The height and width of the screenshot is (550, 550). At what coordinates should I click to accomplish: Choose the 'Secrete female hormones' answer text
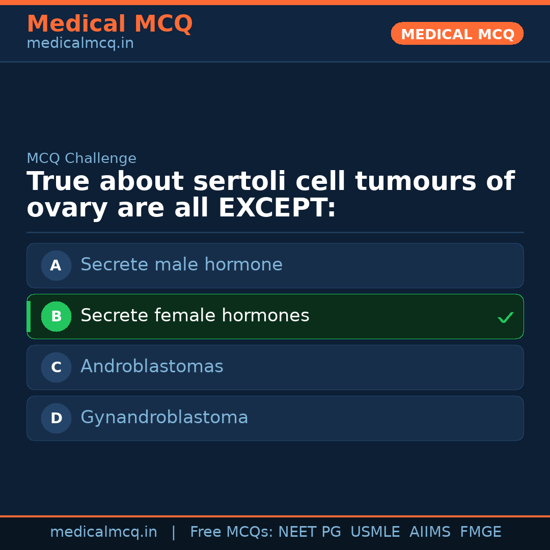(x=195, y=316)
